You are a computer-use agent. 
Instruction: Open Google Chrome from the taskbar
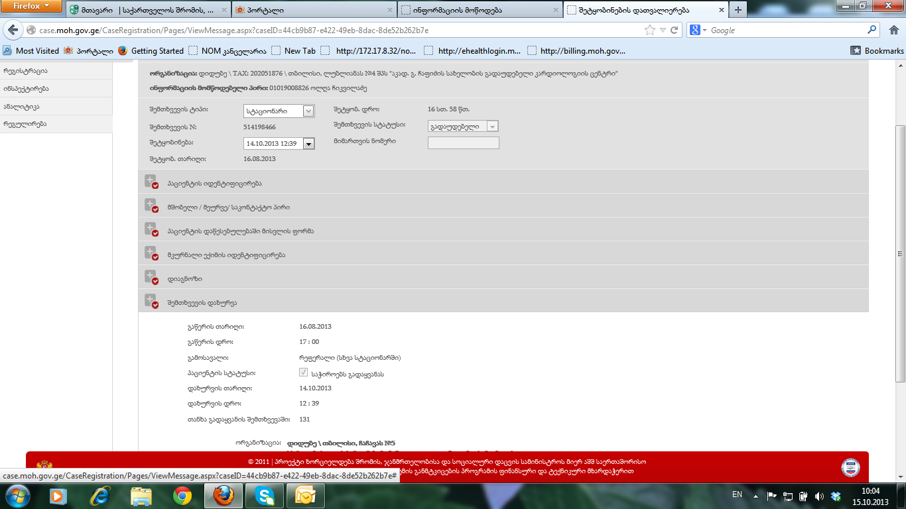[x=182, y=496]
